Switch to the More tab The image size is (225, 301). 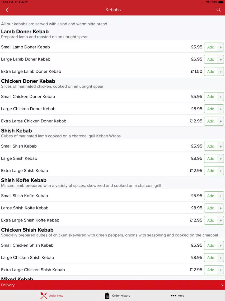click(177, 296)
